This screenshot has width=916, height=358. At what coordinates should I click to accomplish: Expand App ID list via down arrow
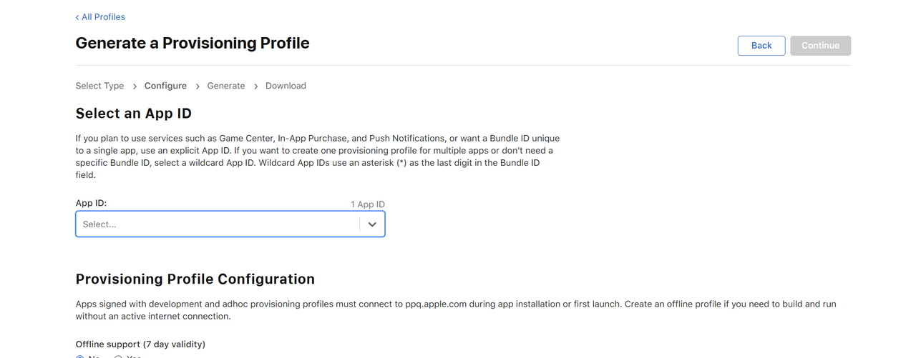[372, 224]
